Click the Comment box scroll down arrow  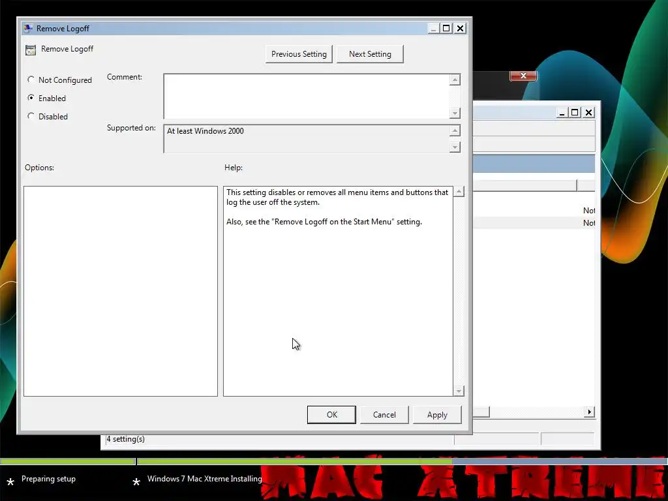455,113
